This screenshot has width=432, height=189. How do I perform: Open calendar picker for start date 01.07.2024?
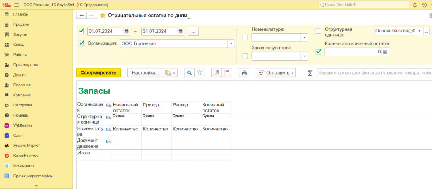(x=127, y=32)
